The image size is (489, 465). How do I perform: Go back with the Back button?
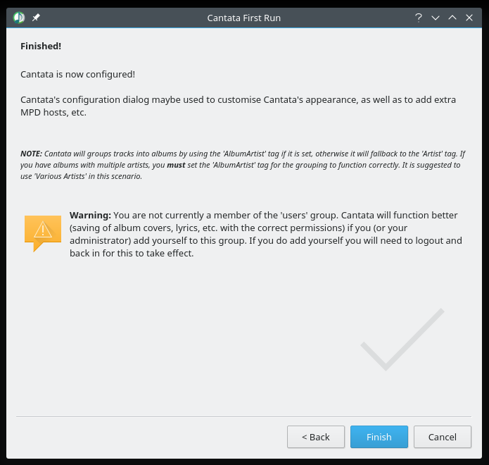[316, 437]
